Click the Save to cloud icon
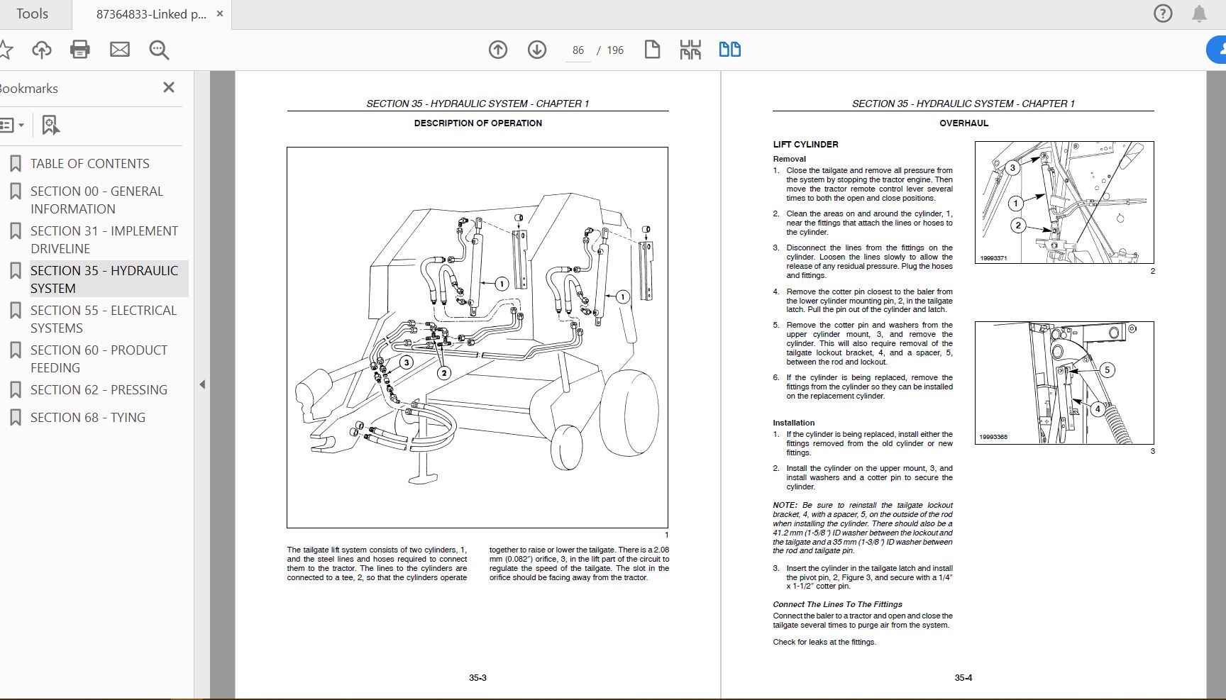The width and height of the screenshot is (1226, 700). click(x=42, y=50)
